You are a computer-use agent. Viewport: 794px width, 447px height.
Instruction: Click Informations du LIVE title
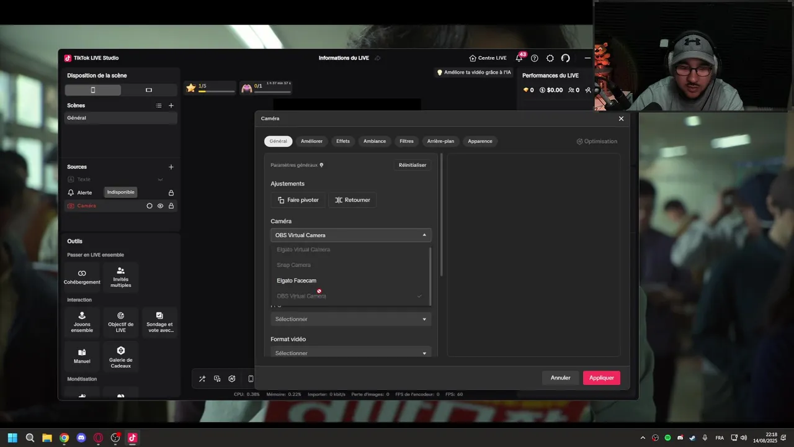point(344,58)
